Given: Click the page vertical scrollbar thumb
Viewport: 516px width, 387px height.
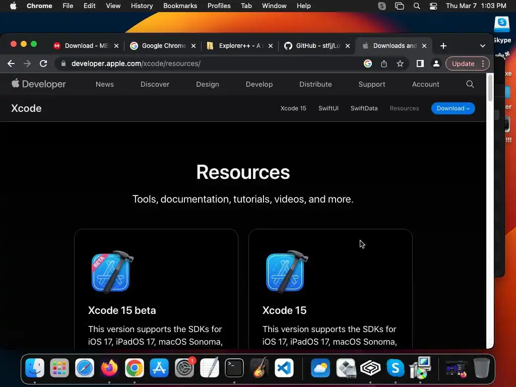Looking at the screenshot, I should (490, 88).
